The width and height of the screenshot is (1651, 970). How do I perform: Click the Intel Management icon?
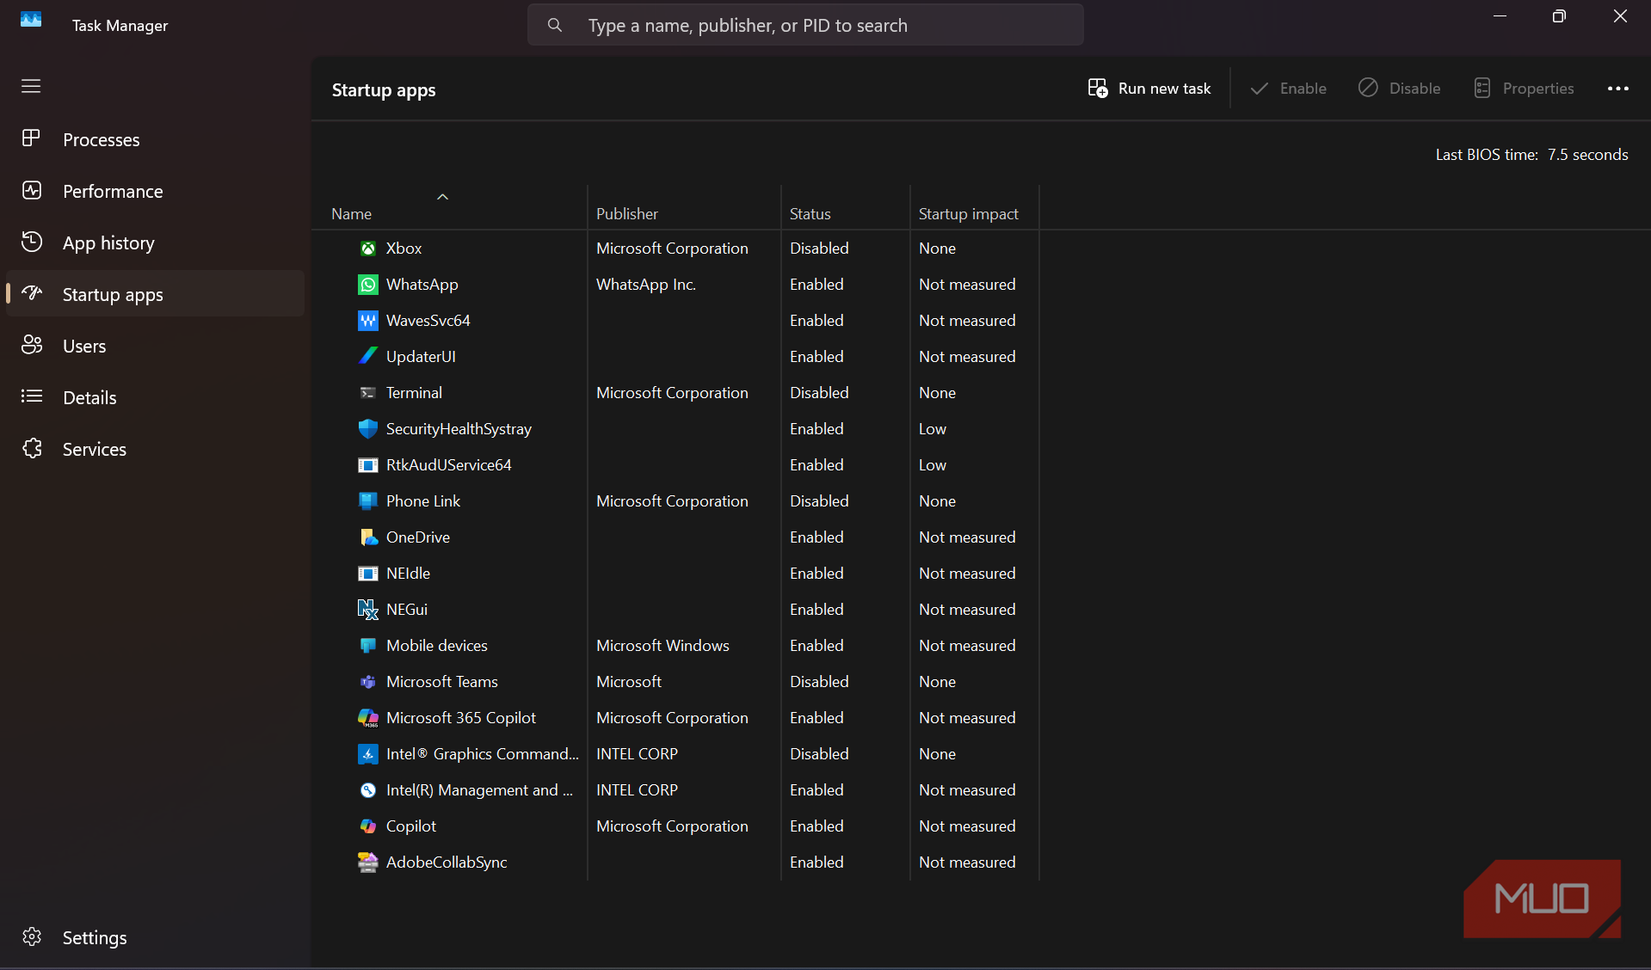click(x=367, y=790)
